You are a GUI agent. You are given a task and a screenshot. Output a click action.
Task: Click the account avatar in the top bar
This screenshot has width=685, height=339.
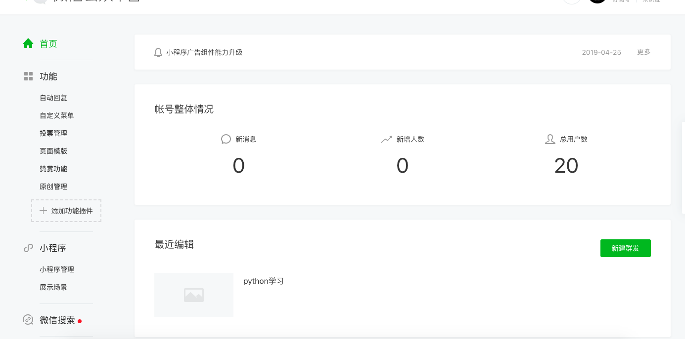click(597, 0)
